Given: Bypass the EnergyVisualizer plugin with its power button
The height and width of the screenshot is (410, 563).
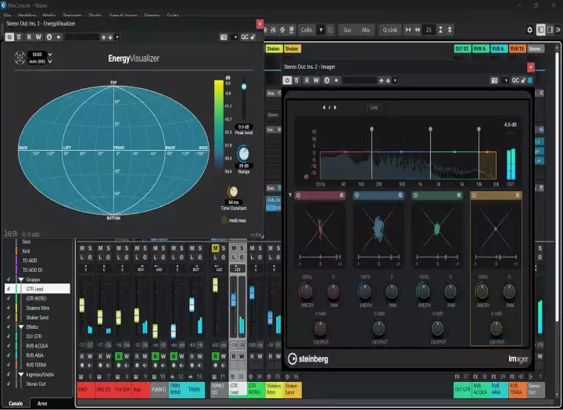Looking at the screenshot, I should click(x=9, y=36).
